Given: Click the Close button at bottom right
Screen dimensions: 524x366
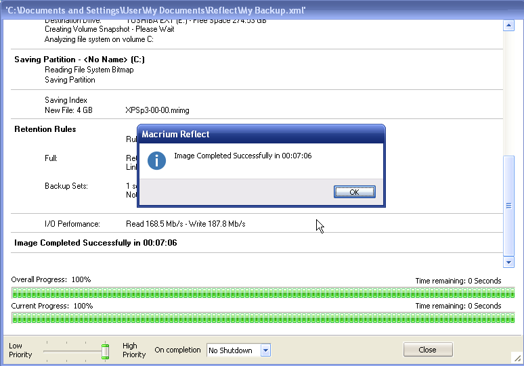Looking at the screenshot, I should (x=428, y=350).
